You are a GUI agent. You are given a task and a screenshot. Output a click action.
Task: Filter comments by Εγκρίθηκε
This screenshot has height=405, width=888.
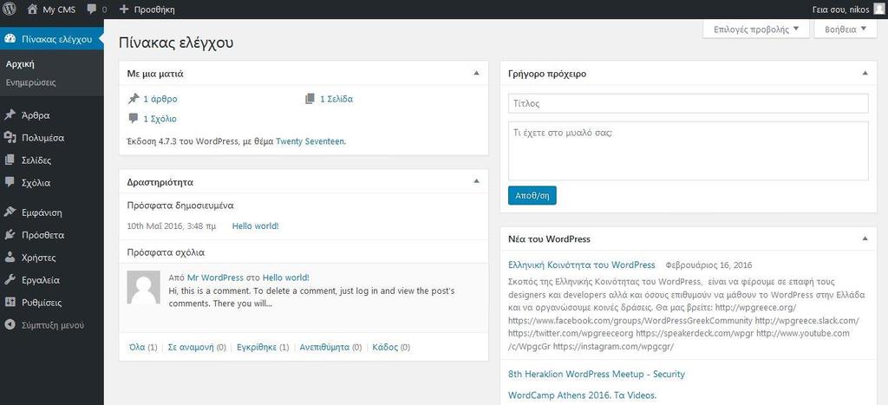[257, 347]
